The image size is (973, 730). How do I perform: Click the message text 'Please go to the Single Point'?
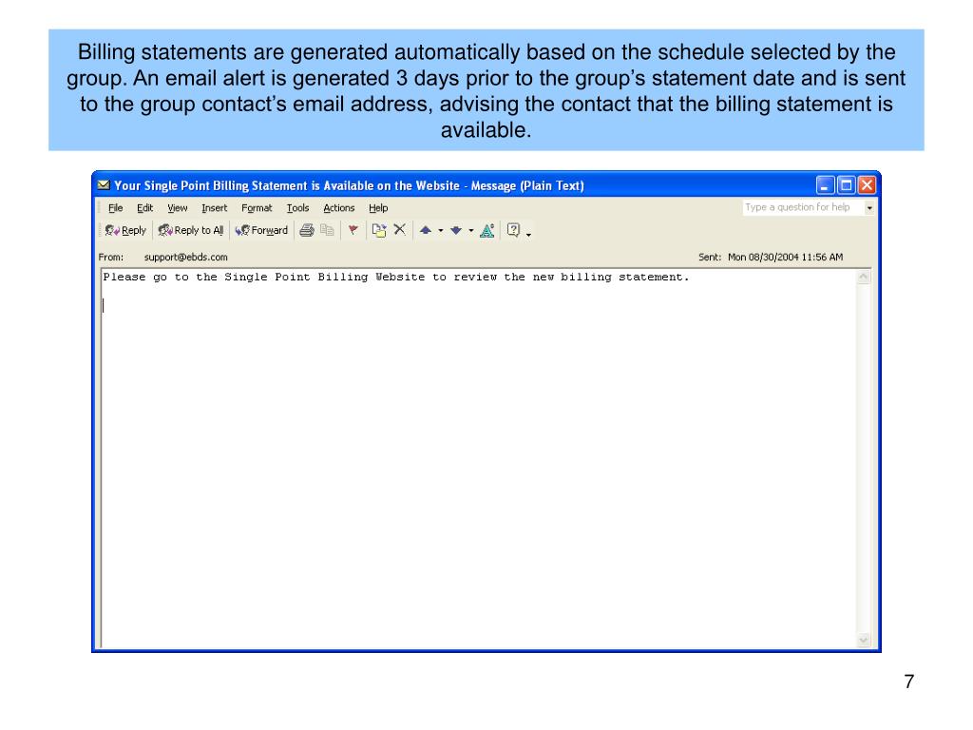click(x=206, y=277)
